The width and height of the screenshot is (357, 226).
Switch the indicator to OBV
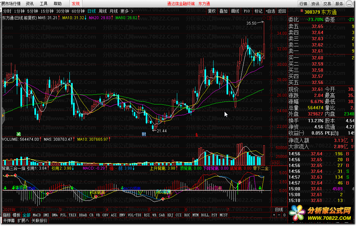coord(105,215)
